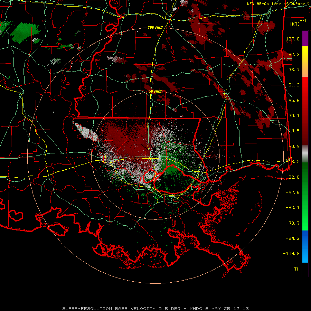Click the 45.6 velocity scale value
Viewport: 311px width, 311px height.
(x=294, y=100)
